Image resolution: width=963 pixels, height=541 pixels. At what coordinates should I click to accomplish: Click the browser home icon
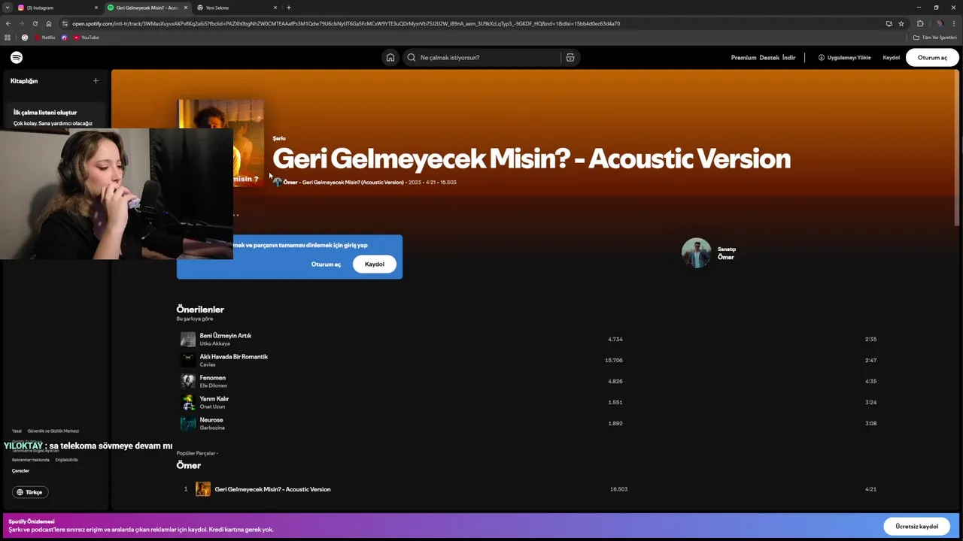click(x=49, y=23)
